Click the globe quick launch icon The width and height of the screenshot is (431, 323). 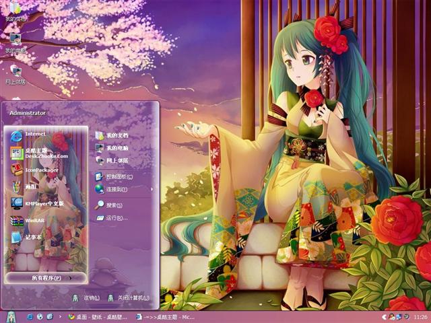pyautogui.click(x=40, y=317)
